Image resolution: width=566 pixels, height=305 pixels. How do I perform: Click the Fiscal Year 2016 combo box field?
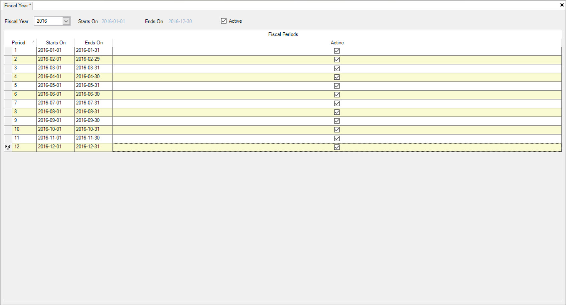pyautogui.click(x=52, y=21)
